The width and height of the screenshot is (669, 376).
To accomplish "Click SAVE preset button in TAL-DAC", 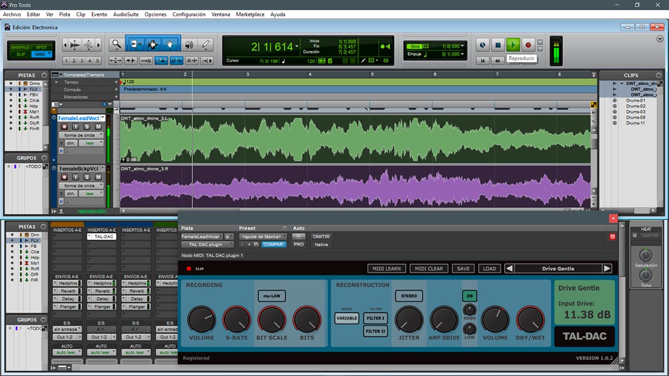I will point(463,268).
